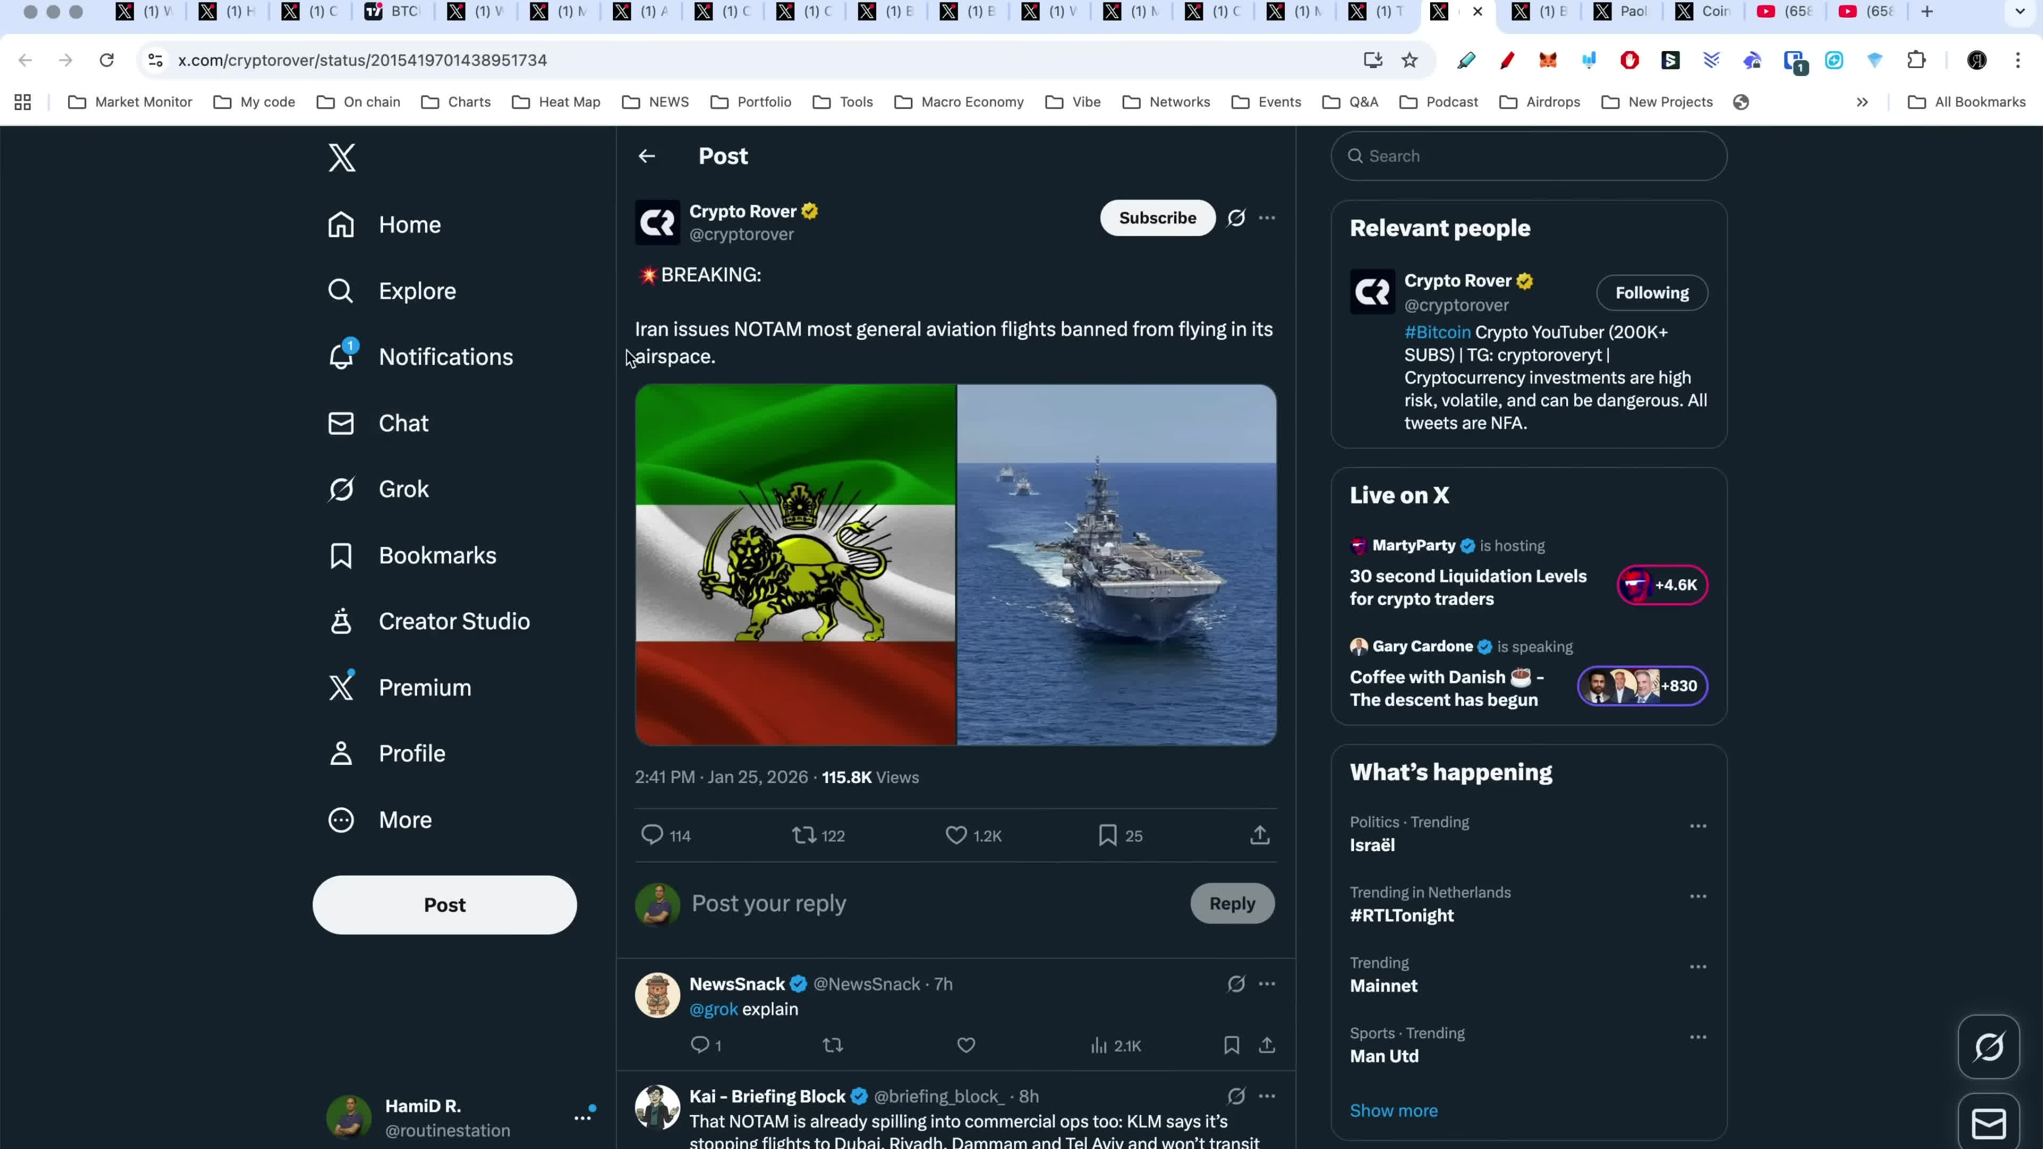Click the sidebar Post button
The image size is (2043, 1149).
coord(444,905)
